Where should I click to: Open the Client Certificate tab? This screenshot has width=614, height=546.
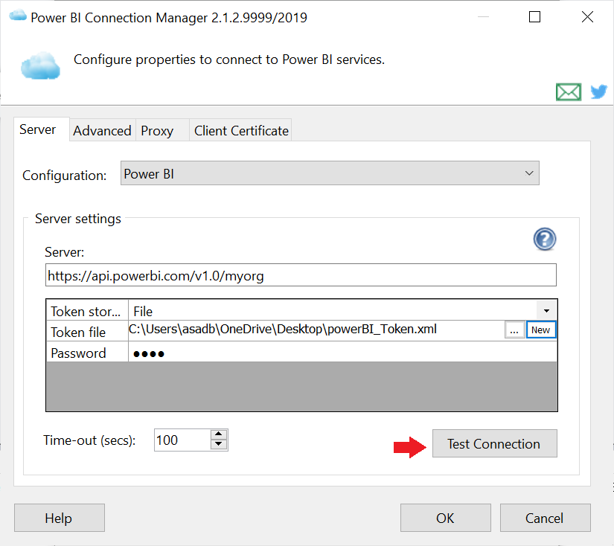point(241,130)
